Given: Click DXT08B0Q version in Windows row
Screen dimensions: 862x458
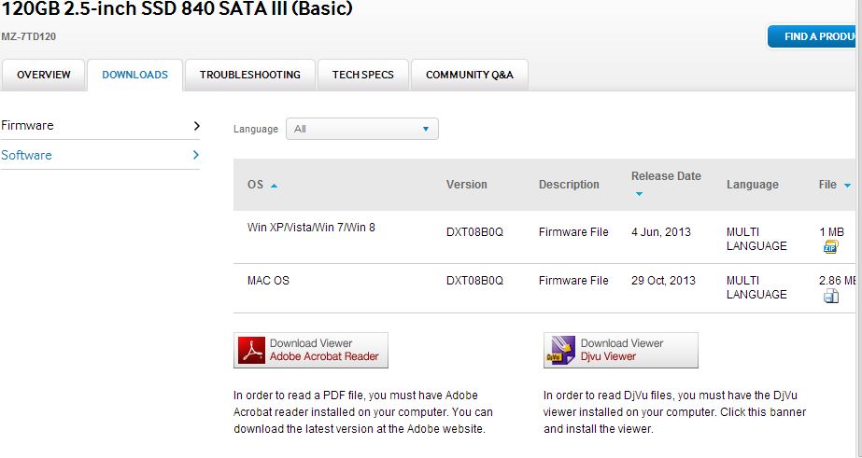Looking at the screenshot, I should coord(474,232).
